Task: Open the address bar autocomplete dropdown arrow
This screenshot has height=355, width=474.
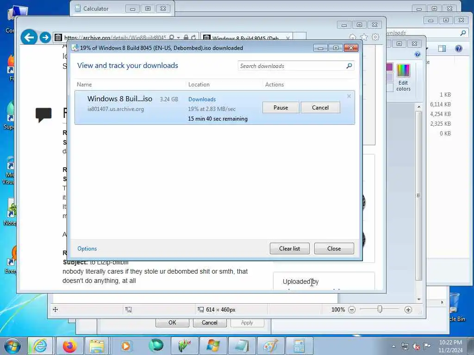Action: coord(178,38)
